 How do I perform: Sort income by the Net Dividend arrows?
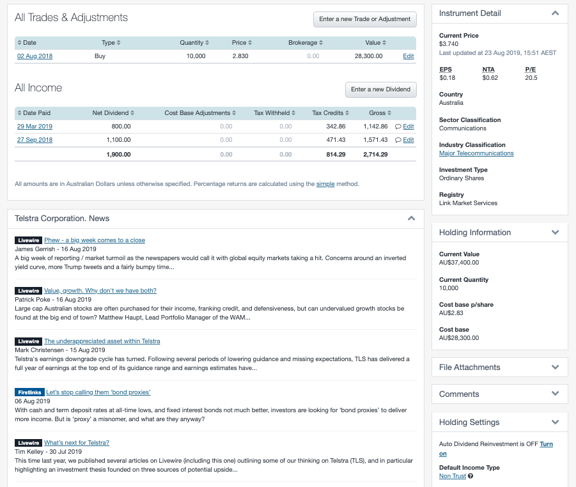coord(133,113)
